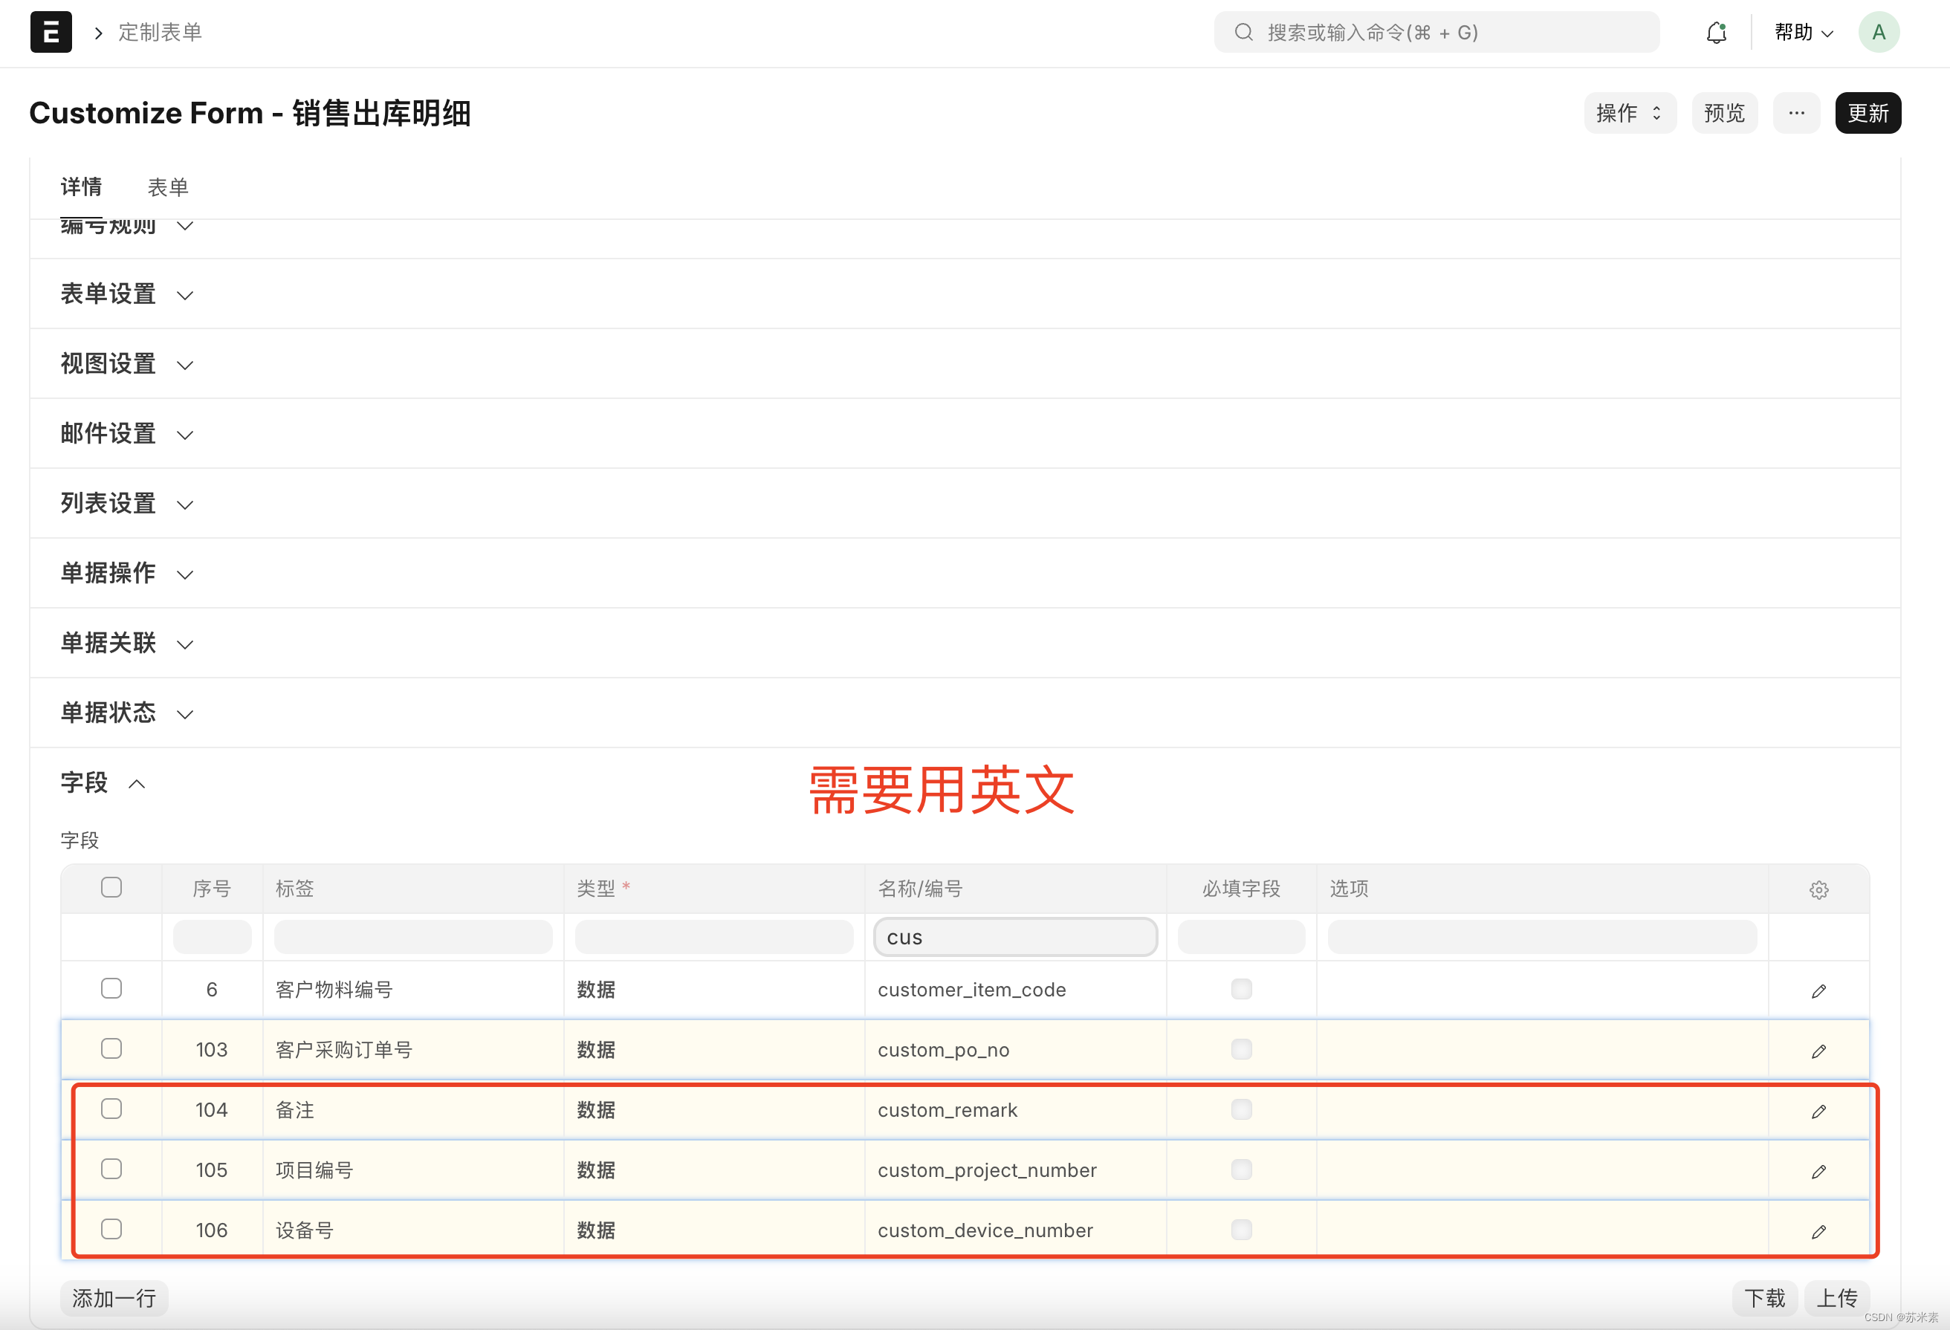Enable 必填字段 for custom_project_number

pyautogui.click(x=1242, y=1169)
